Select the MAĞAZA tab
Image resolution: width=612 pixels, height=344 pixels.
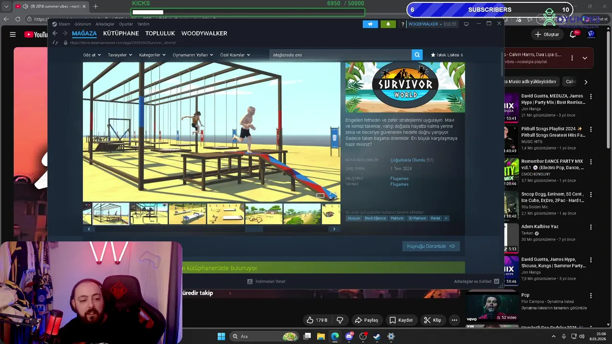[84, 33]
